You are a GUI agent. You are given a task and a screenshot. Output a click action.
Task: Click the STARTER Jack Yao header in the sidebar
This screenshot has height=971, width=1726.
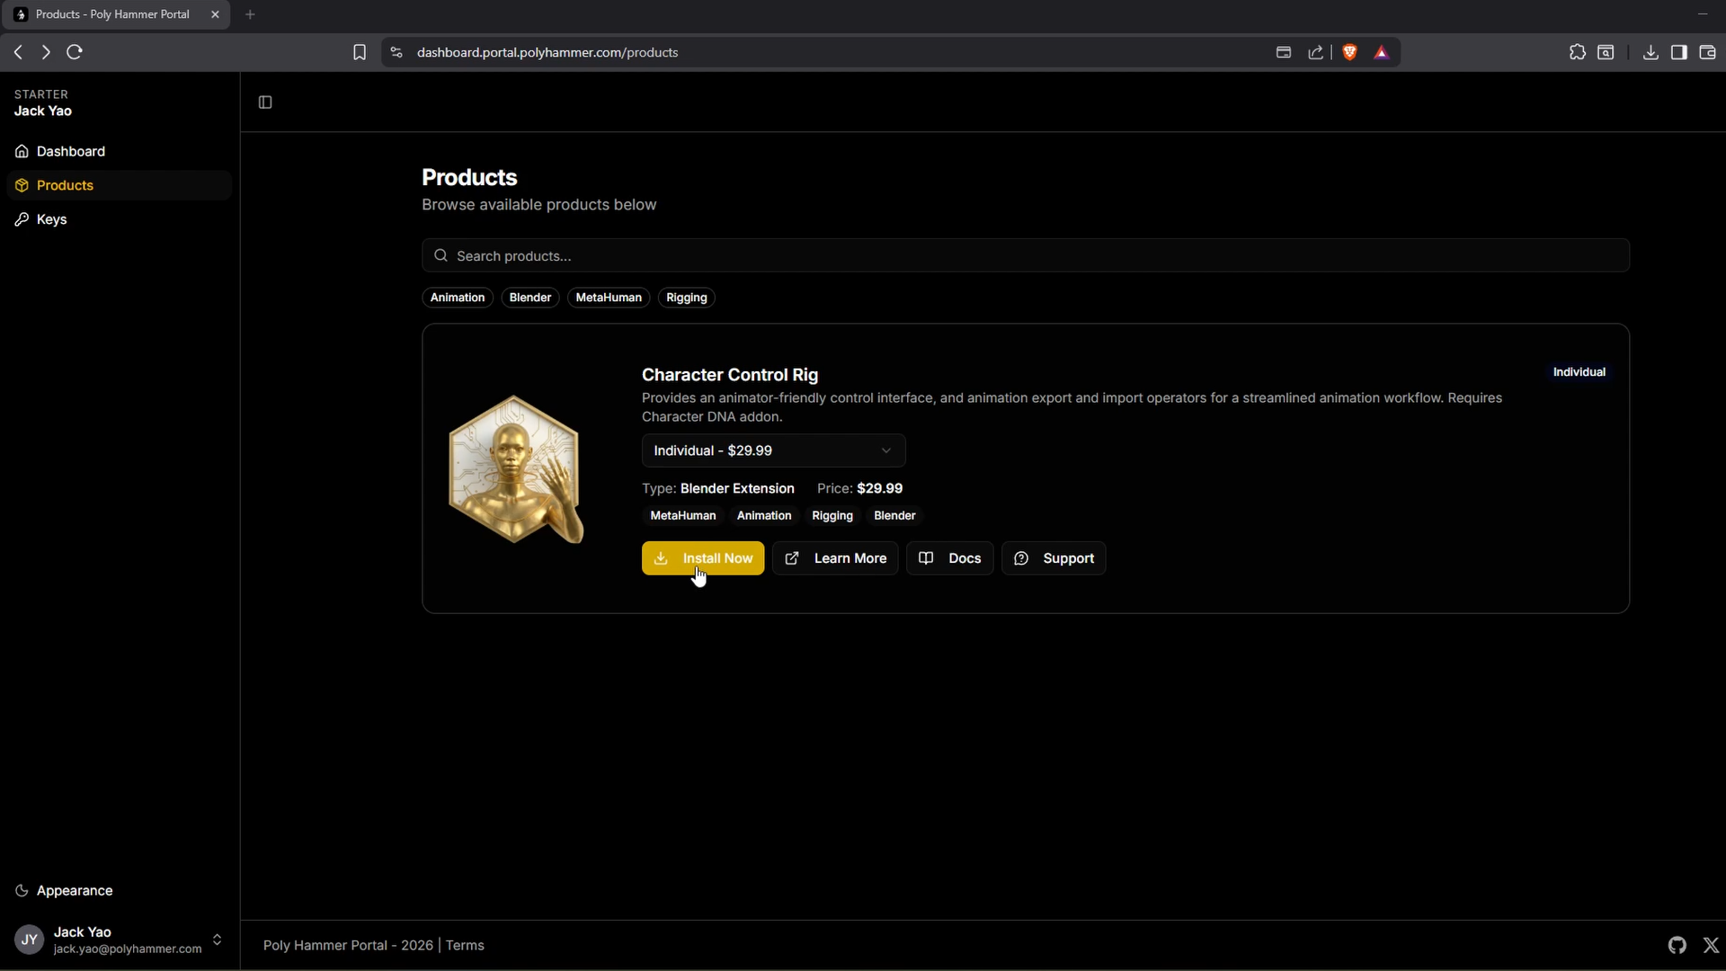click(43, 103)
